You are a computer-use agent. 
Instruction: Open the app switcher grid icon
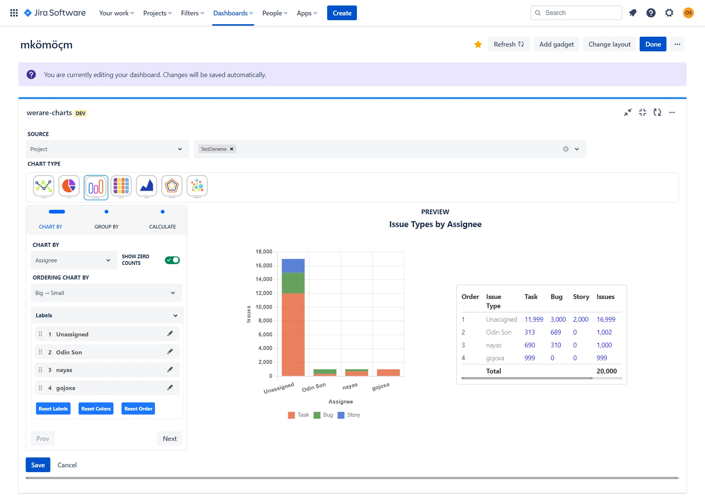point(14,13)
